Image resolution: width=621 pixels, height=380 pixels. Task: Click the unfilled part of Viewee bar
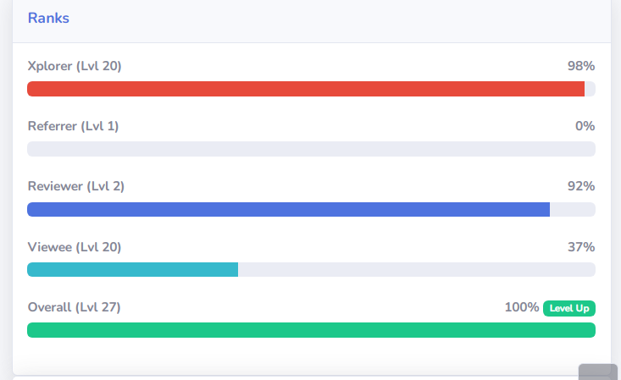click(x=417, y=270)
